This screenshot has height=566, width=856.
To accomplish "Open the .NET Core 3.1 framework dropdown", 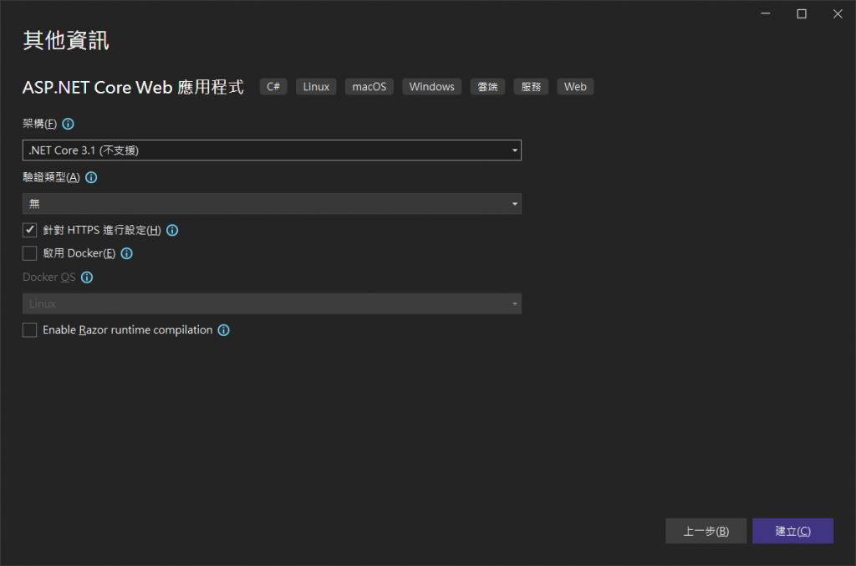I will coord(272,150).
